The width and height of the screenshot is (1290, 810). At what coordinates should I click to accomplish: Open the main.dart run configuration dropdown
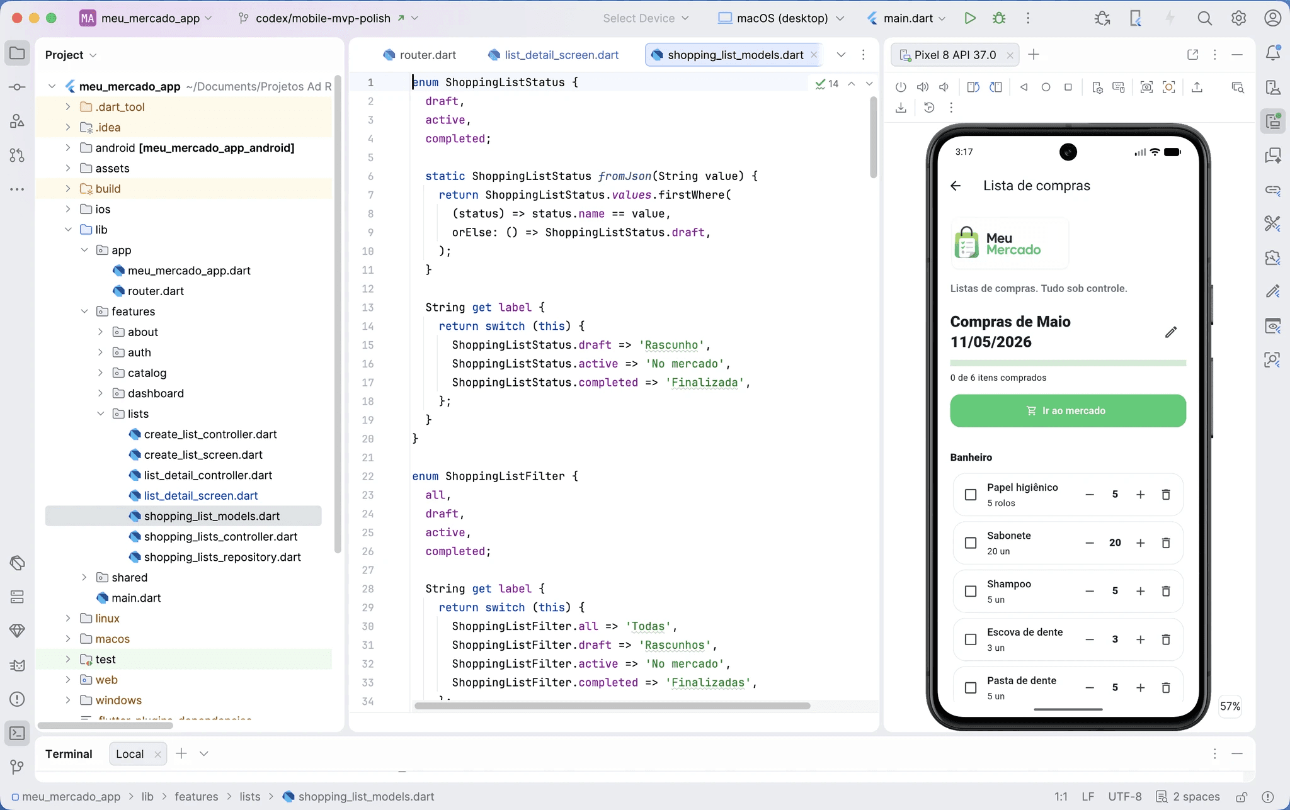906,18
